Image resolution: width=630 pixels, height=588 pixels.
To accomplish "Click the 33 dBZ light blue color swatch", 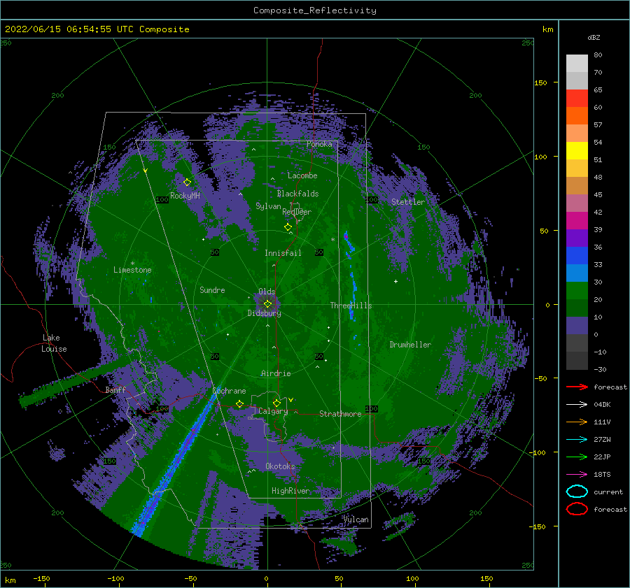I will click(577, 273).
